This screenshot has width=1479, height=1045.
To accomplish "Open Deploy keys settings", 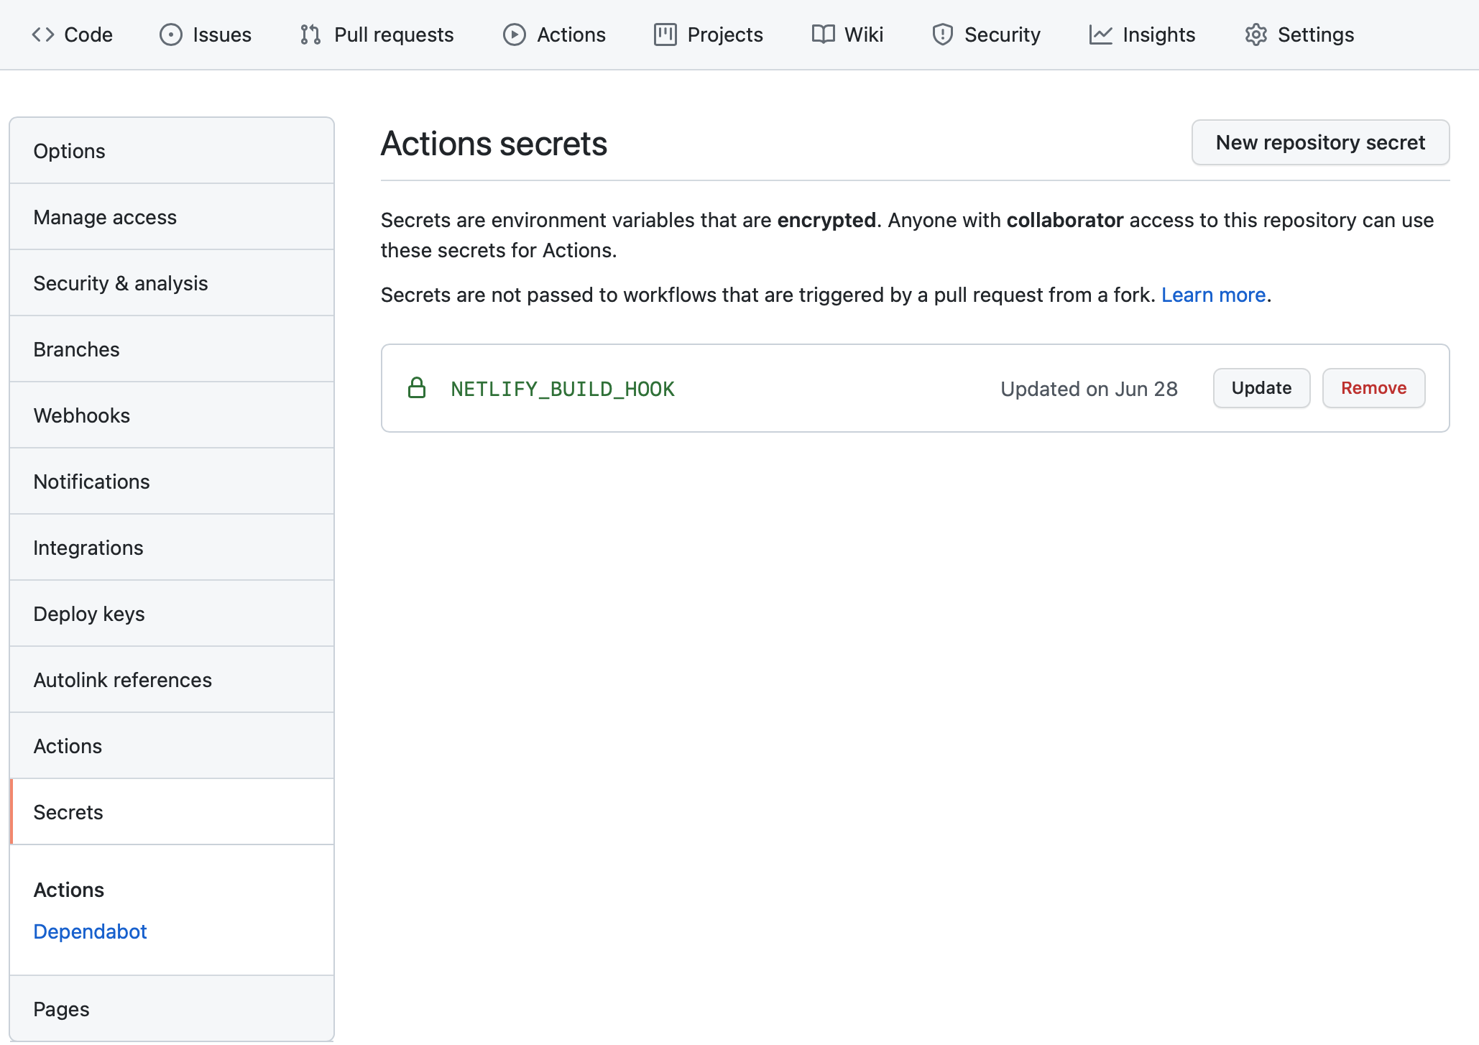I will click(x=88, y=614).
